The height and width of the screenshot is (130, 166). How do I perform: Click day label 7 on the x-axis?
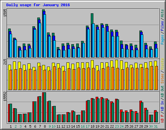point(40,126)
